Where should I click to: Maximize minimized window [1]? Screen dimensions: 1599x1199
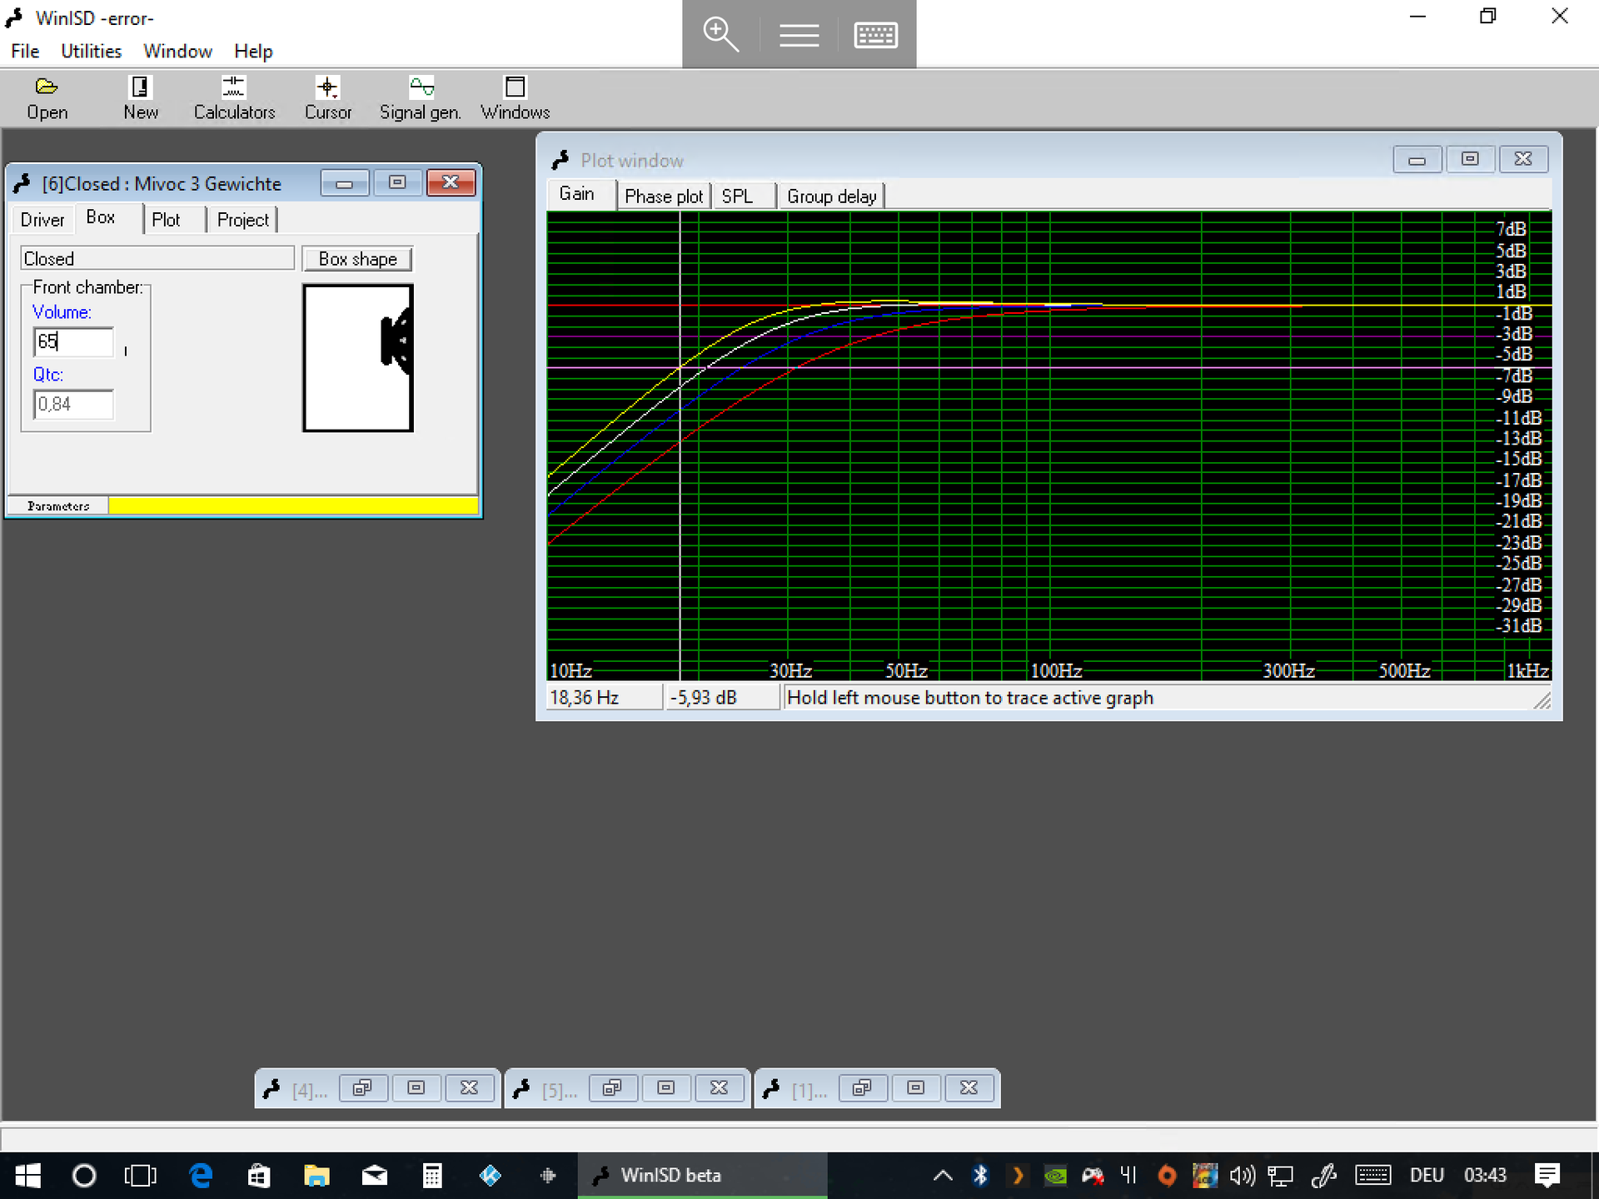[915, 1088]
